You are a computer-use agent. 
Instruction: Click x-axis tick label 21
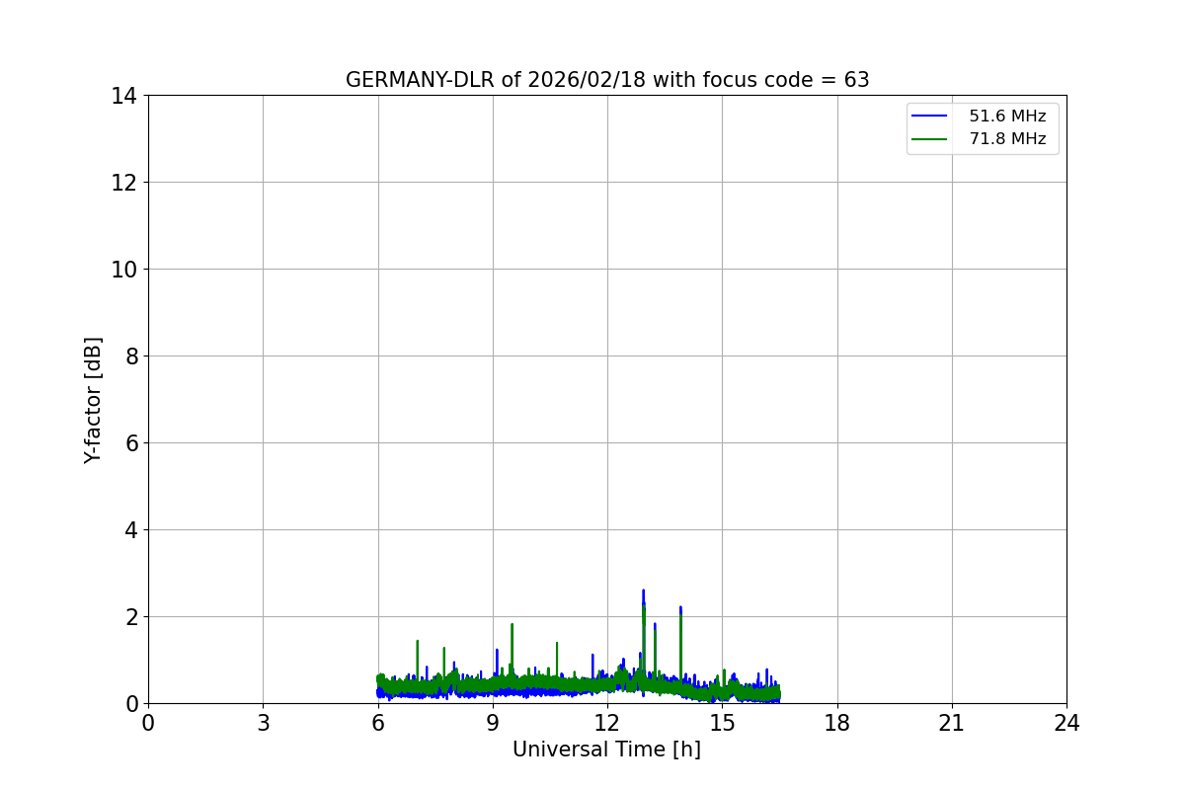click(x=952, y=723)
